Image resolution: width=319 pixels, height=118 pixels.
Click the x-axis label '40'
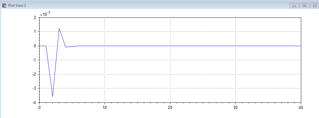[x=301, y=107]
